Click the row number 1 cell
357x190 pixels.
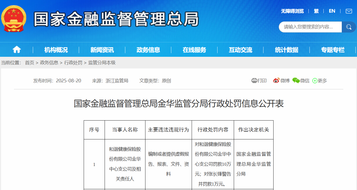[94, 164]
